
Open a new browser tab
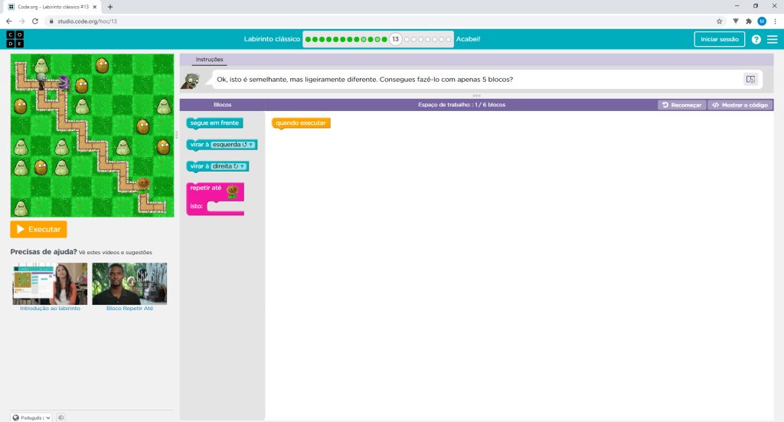(110, 7)
